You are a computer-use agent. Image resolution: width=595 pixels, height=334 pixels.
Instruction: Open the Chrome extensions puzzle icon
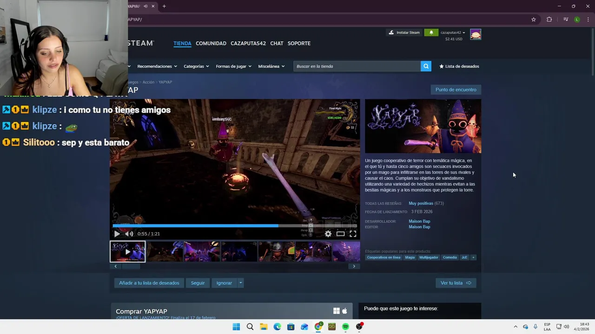coord(549,19)
